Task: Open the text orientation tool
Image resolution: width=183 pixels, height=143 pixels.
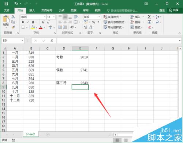Action: click(72, 27)
